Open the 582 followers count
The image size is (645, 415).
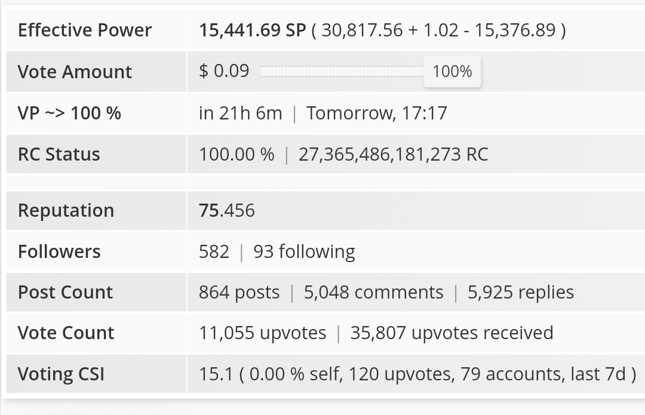[214, 252]
